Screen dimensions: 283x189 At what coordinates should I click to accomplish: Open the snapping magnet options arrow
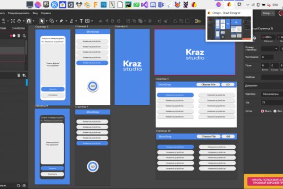pyautogui.click(x=33, y=21)
